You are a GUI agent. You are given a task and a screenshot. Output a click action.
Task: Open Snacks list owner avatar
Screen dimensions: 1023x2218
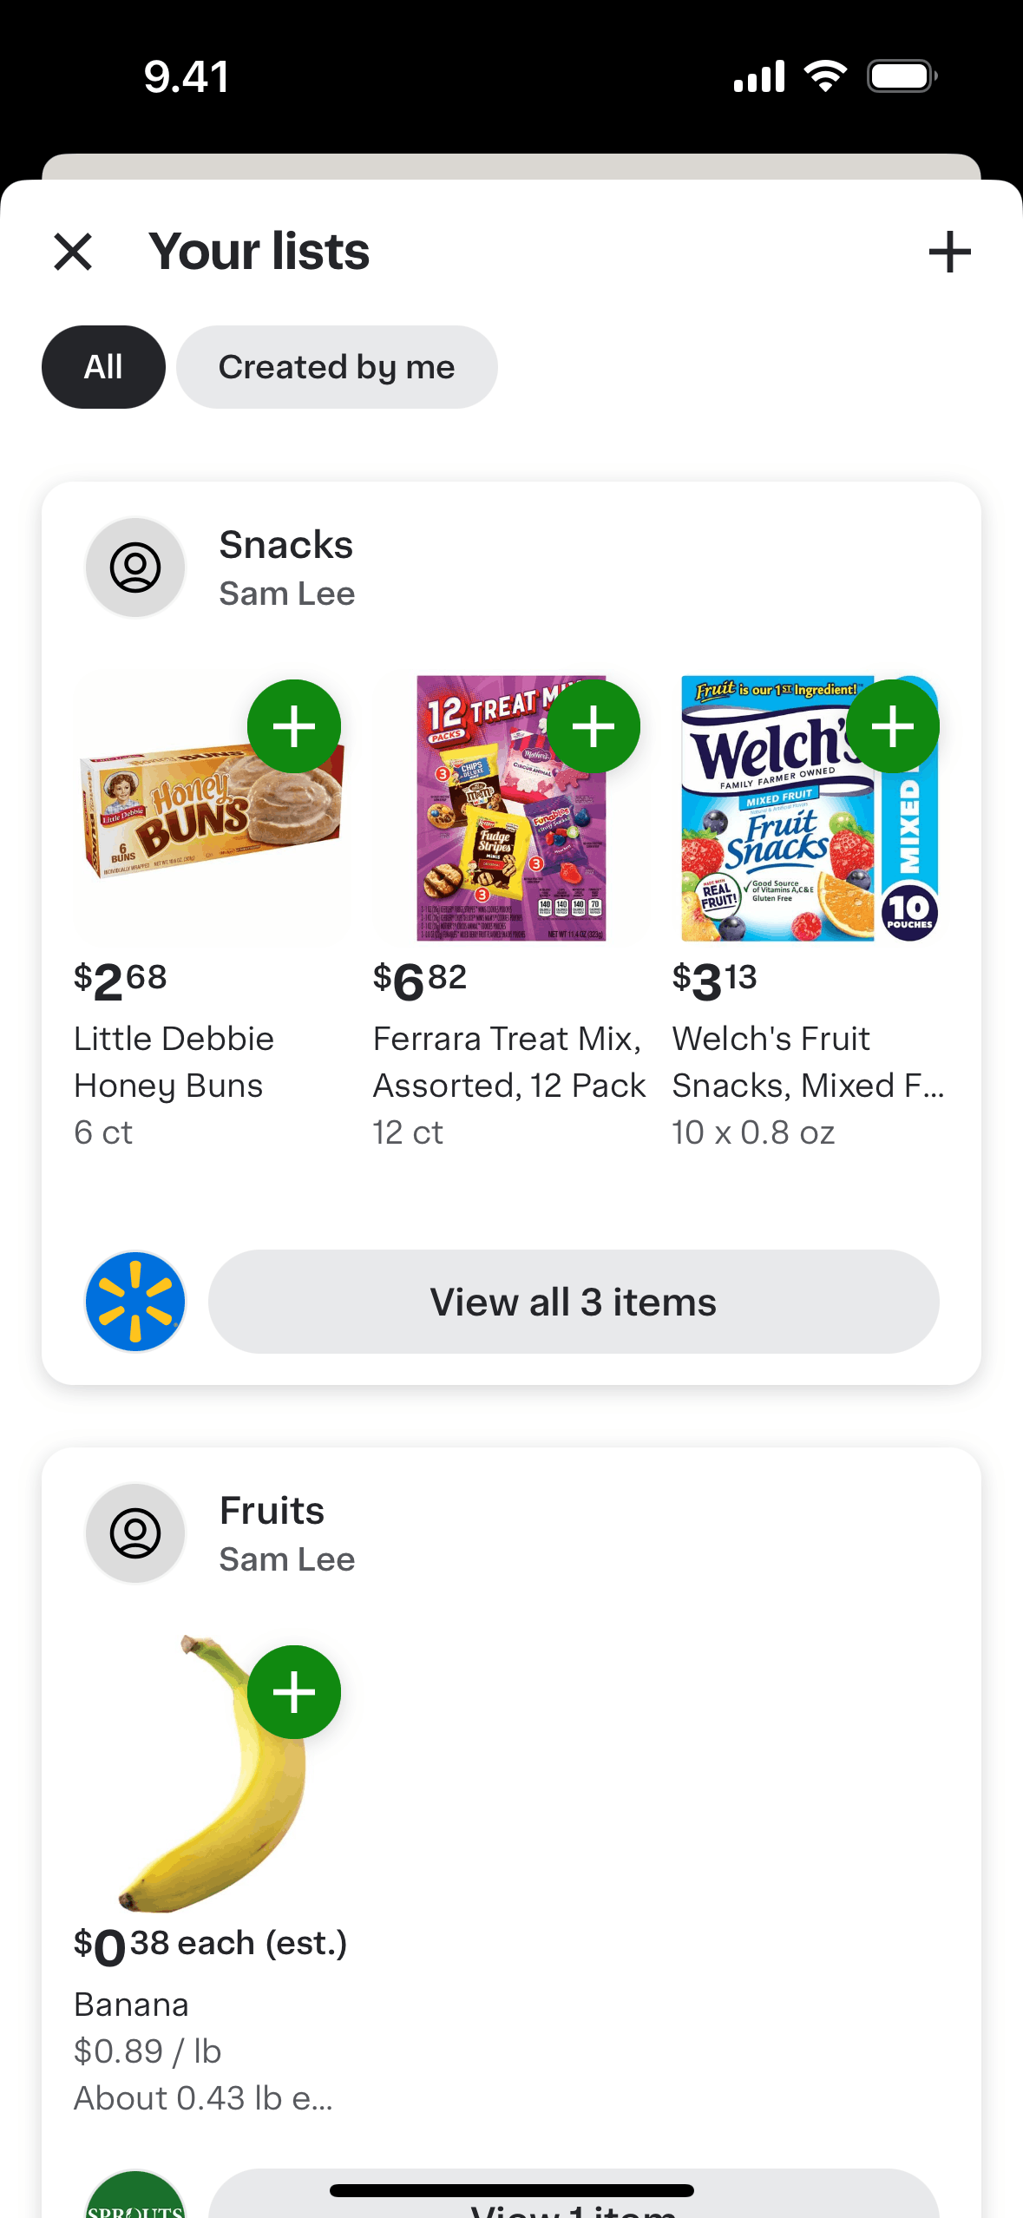135,568
